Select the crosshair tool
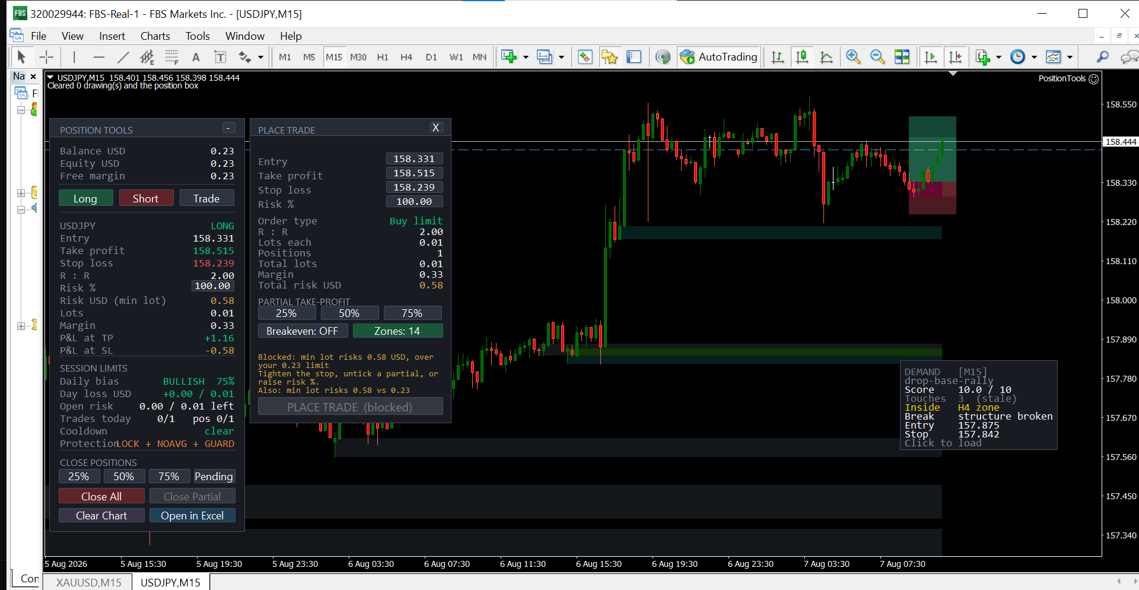1139x590 pixels. click(46, 57)
